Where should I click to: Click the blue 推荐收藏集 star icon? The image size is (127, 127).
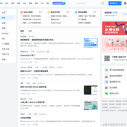(76, 12)
